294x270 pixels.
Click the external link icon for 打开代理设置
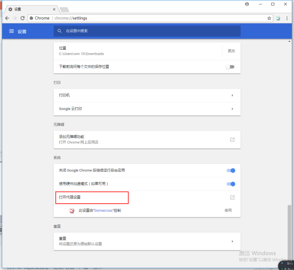pyautogui.click(x=232, y=197)
